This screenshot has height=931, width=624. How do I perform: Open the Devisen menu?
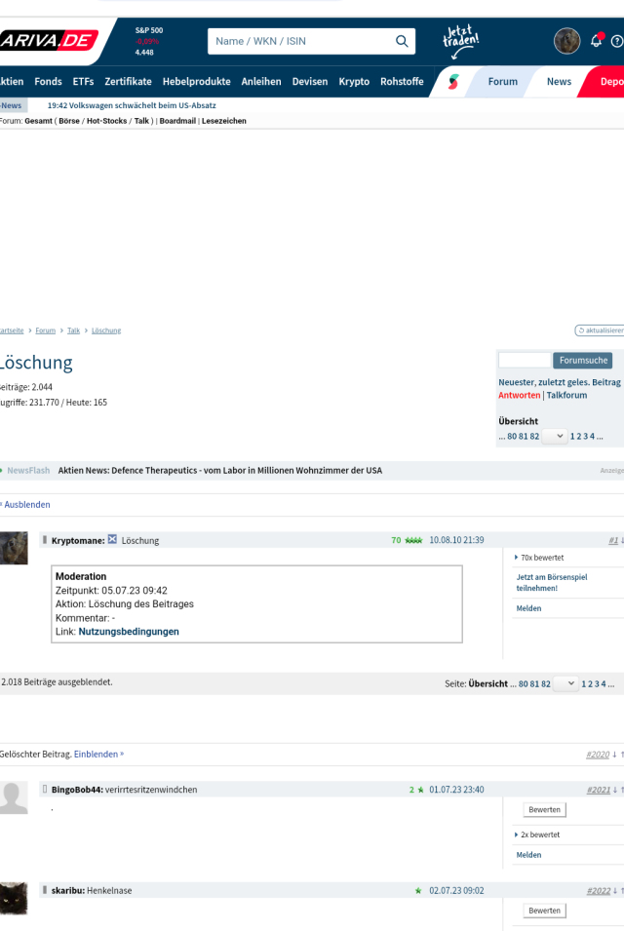point(310,81)
